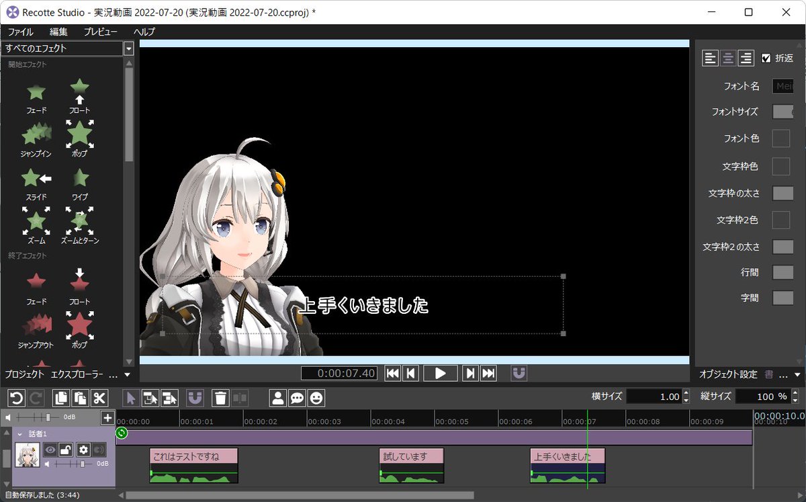Apply the スライド effect
806x502 pixels.
point(36,183)
